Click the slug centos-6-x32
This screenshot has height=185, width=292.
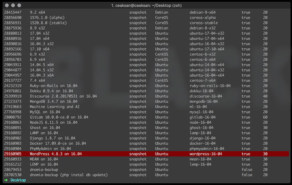202,54
